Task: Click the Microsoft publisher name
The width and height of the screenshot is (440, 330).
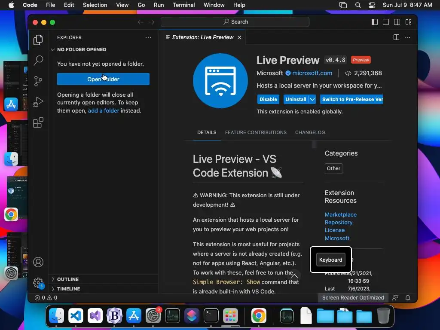Action: pos(269,73)
